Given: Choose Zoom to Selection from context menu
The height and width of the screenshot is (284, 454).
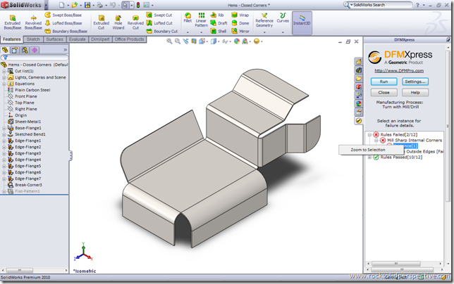Looking at the screenshot, I should (368, 150).
